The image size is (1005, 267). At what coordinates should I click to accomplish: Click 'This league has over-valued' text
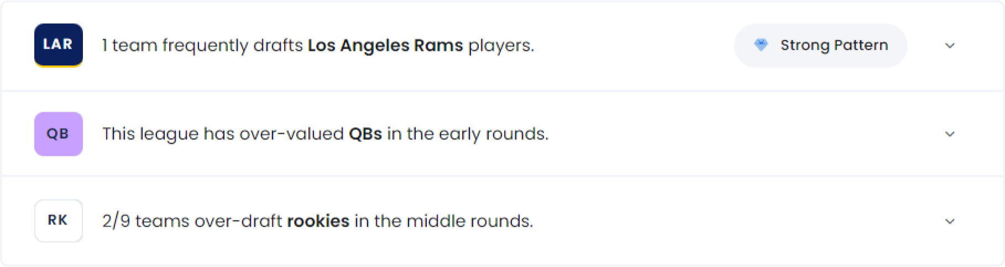223,134
